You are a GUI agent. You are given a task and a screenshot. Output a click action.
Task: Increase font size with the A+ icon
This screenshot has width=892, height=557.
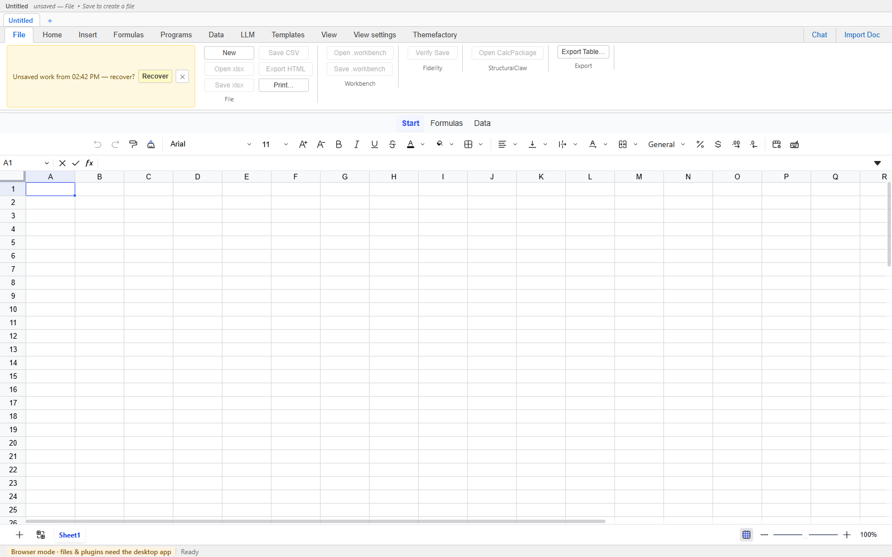tap(303, 144)
